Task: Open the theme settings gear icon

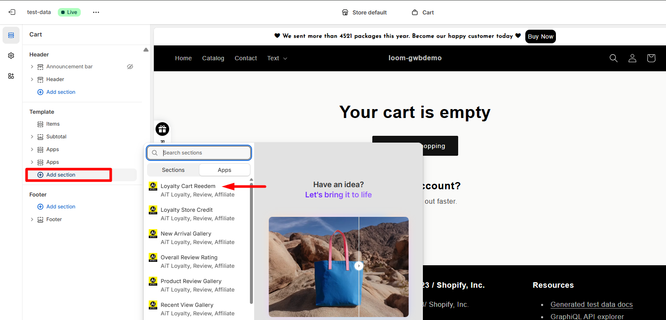Action: point(11,56)
